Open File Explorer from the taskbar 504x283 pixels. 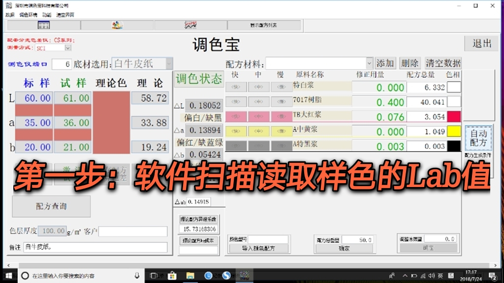coord(190,276)
